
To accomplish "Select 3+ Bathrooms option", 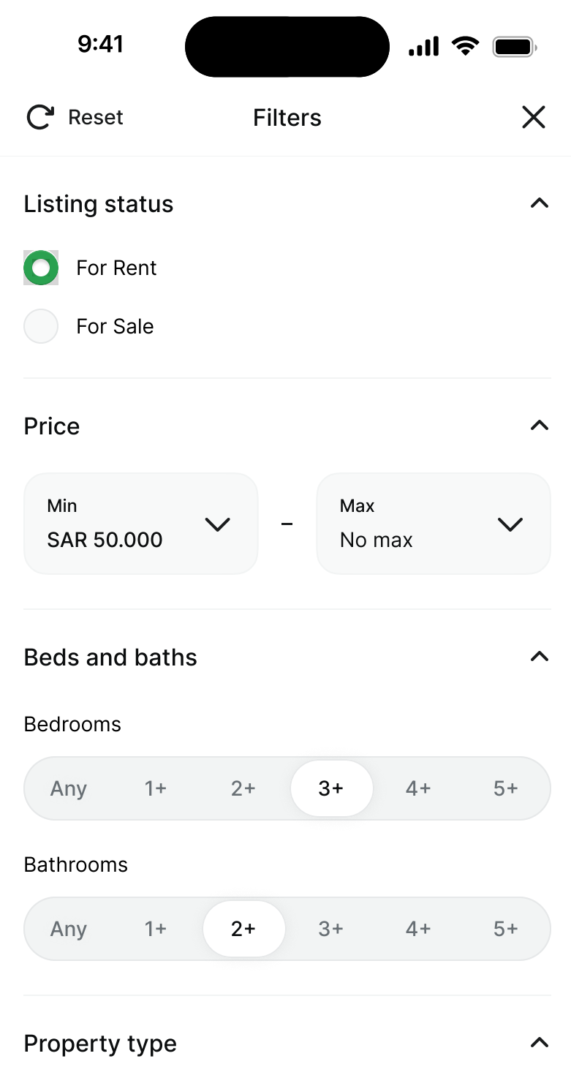I will (330, 929).
